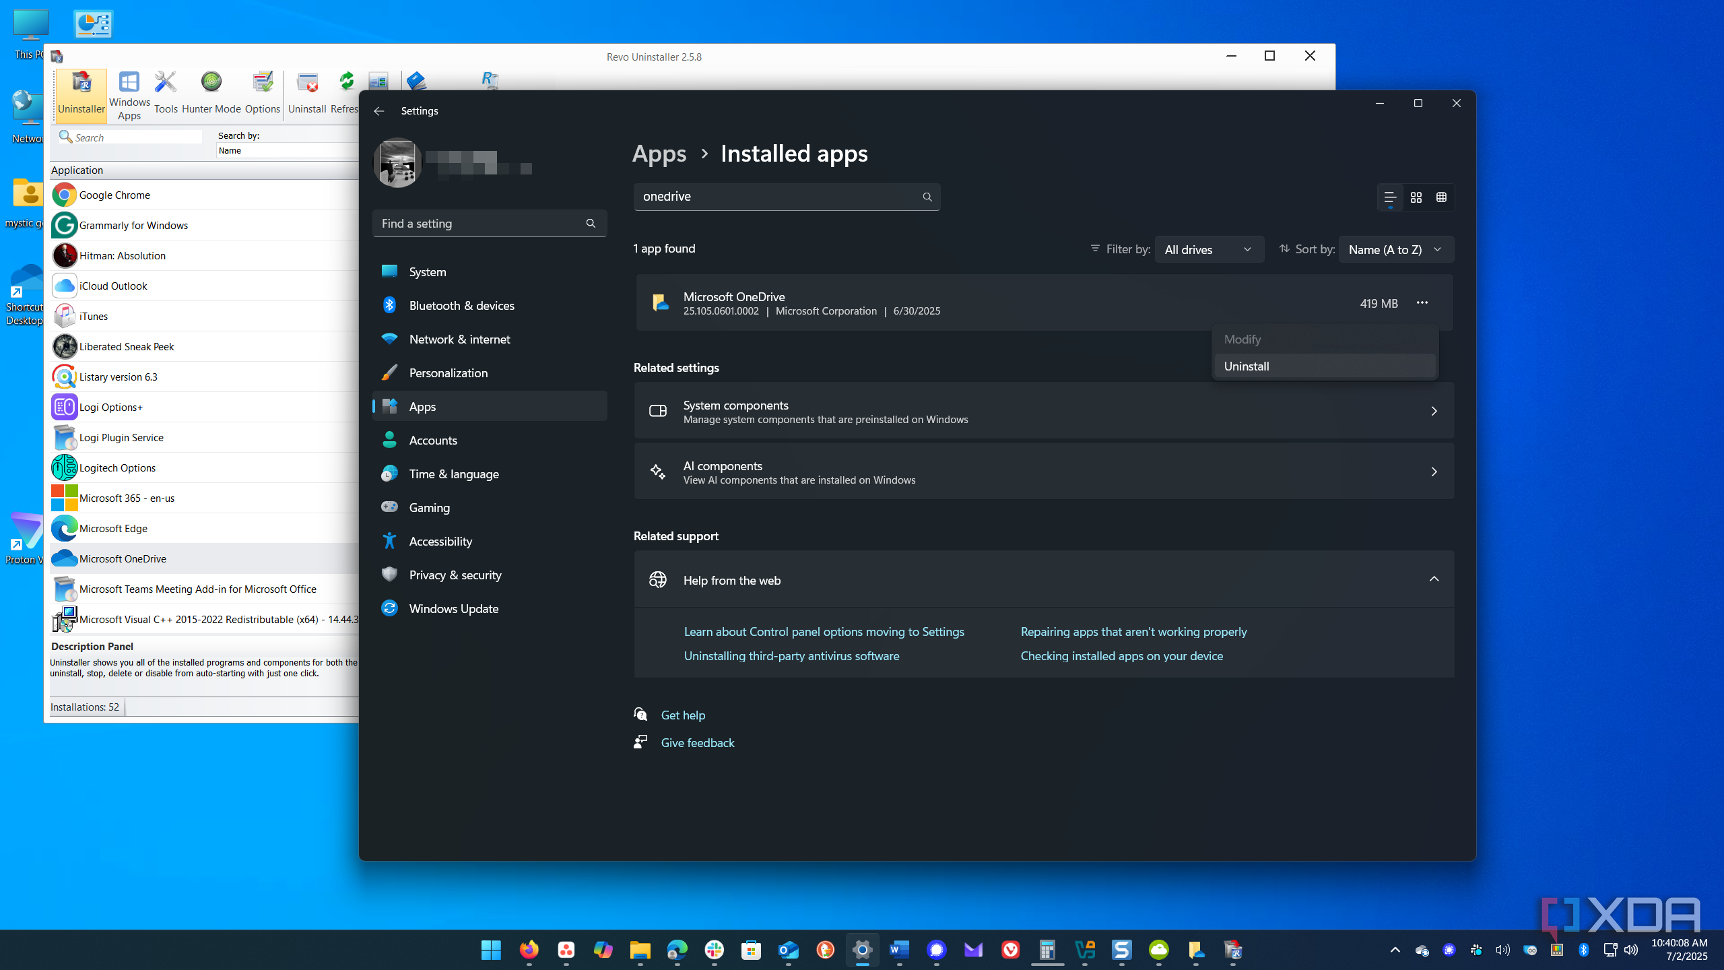The height and width of the screenshot is (970, 1724).
Task: Select Microsoft OneDrive in Revo application list
Action: tap(205, 558)
